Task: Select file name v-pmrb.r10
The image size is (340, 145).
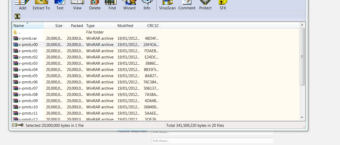Action: click(28, 107)
